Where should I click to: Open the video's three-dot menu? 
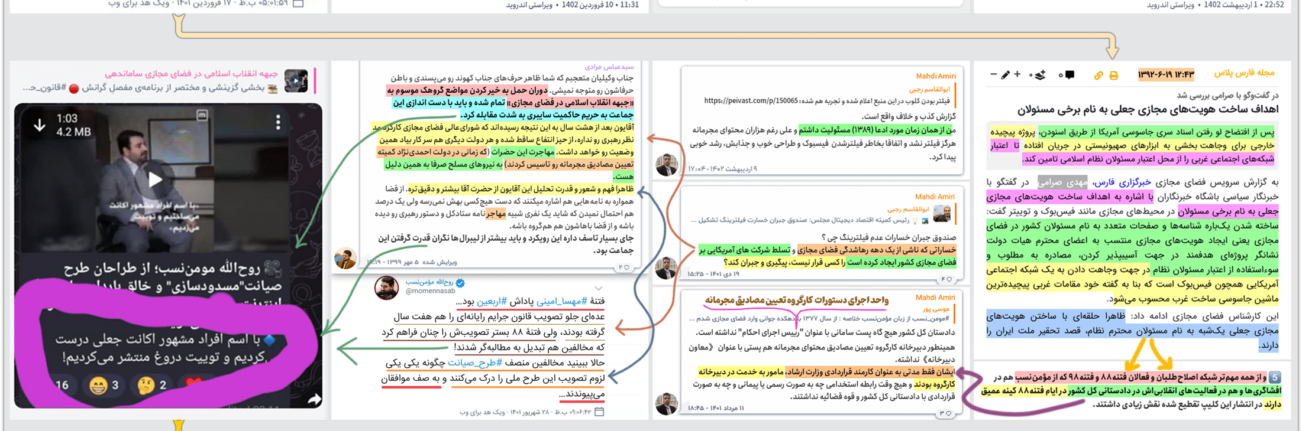click(278, 122)
